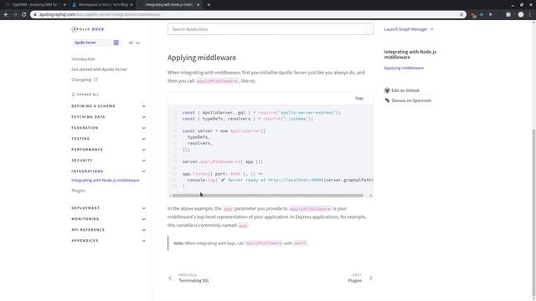Click the Expand All icon
536x301 pixels.
[x=73, y=94]
